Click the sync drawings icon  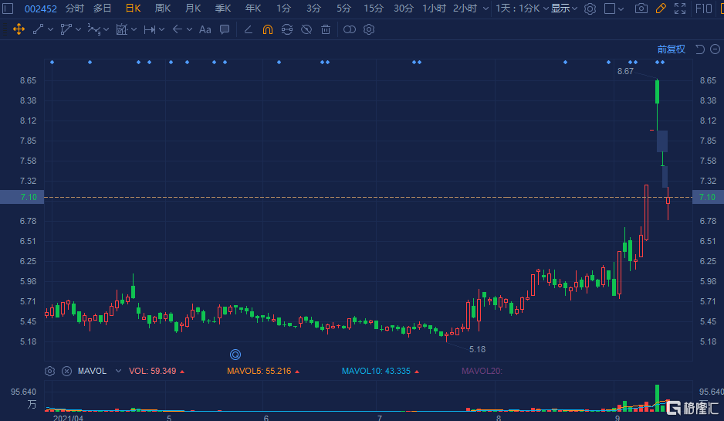[286, 29]
